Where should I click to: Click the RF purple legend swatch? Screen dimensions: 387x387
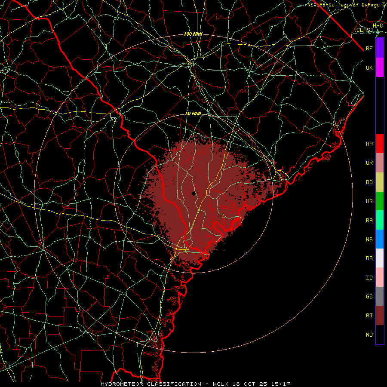tap(380, 48)
